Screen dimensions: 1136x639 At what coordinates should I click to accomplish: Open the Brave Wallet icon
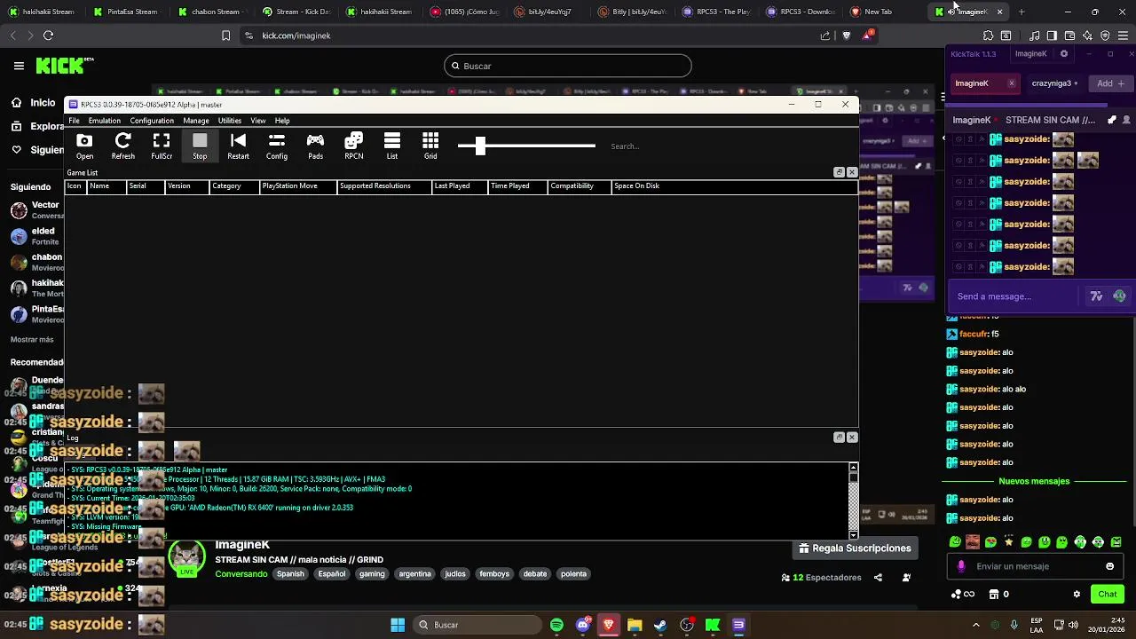1069,35
